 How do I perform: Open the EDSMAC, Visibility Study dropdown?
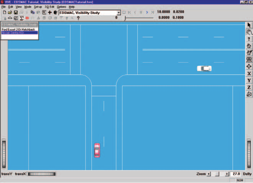(118, 13)
